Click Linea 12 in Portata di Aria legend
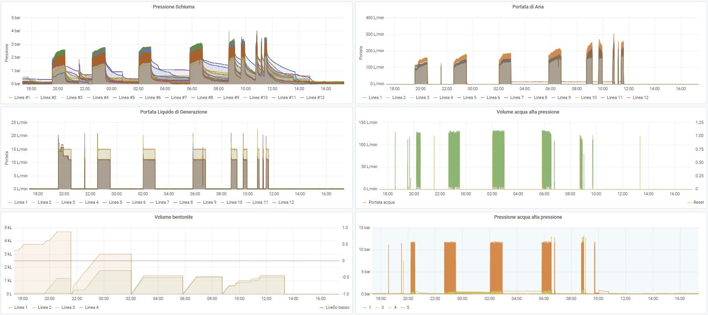 click(x=640, y=97)
